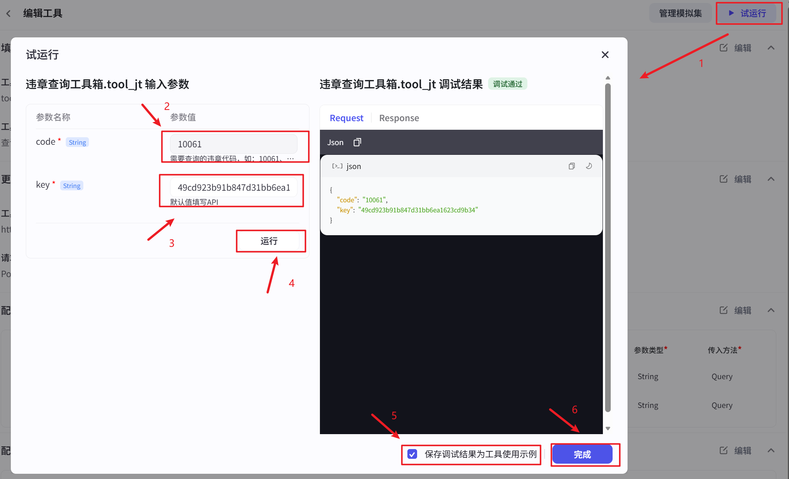Switch to the Response tab
Image resolution: width=789 pixels, height=479 pixels.
(399, 118)
